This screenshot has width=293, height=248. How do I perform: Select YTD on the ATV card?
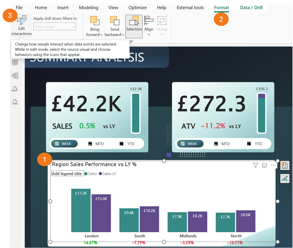click(x=254, y=144)
